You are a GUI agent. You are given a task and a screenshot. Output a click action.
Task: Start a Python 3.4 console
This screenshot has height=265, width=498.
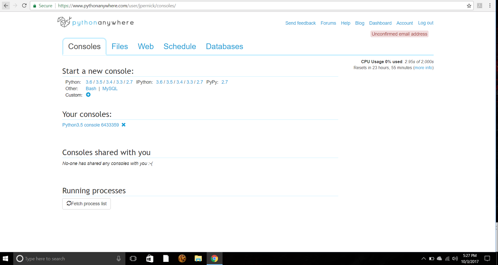pyautogui.click(x=109, y=82)
